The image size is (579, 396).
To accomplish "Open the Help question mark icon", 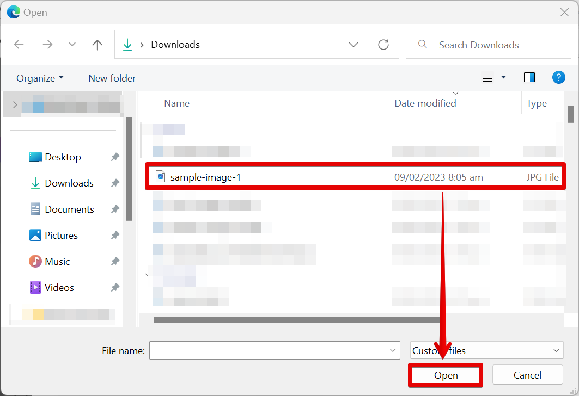I will click(x=558, y=78).
